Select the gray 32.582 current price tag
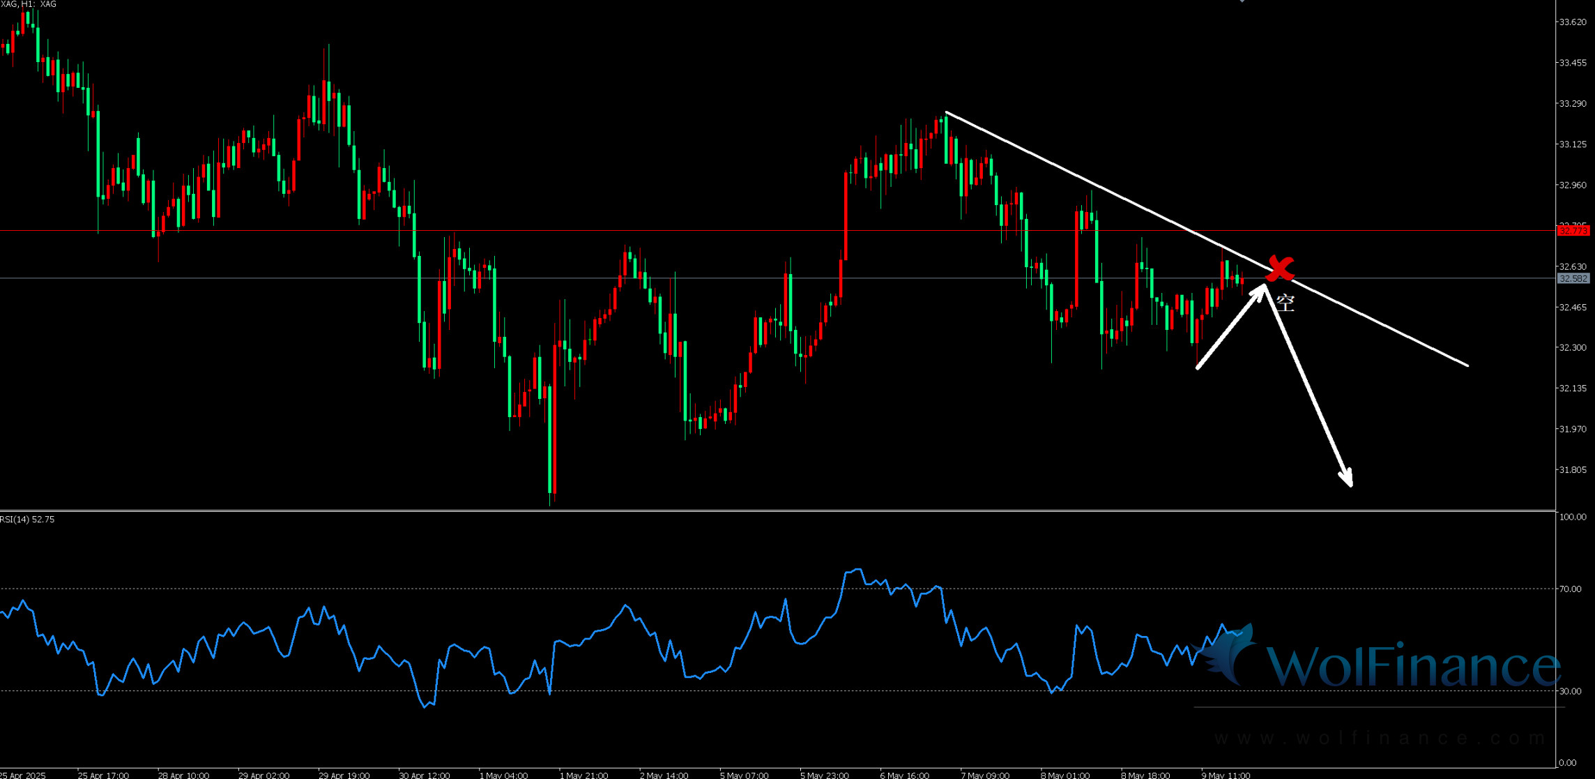1595x779 pixels. coord(1573,279)
